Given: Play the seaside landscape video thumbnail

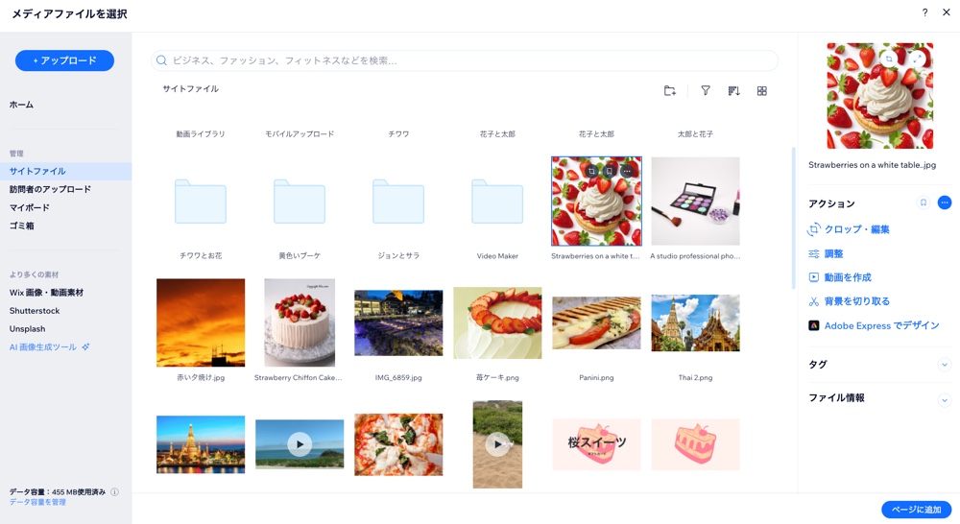Looking at the screenshot, I should (300, 444).
